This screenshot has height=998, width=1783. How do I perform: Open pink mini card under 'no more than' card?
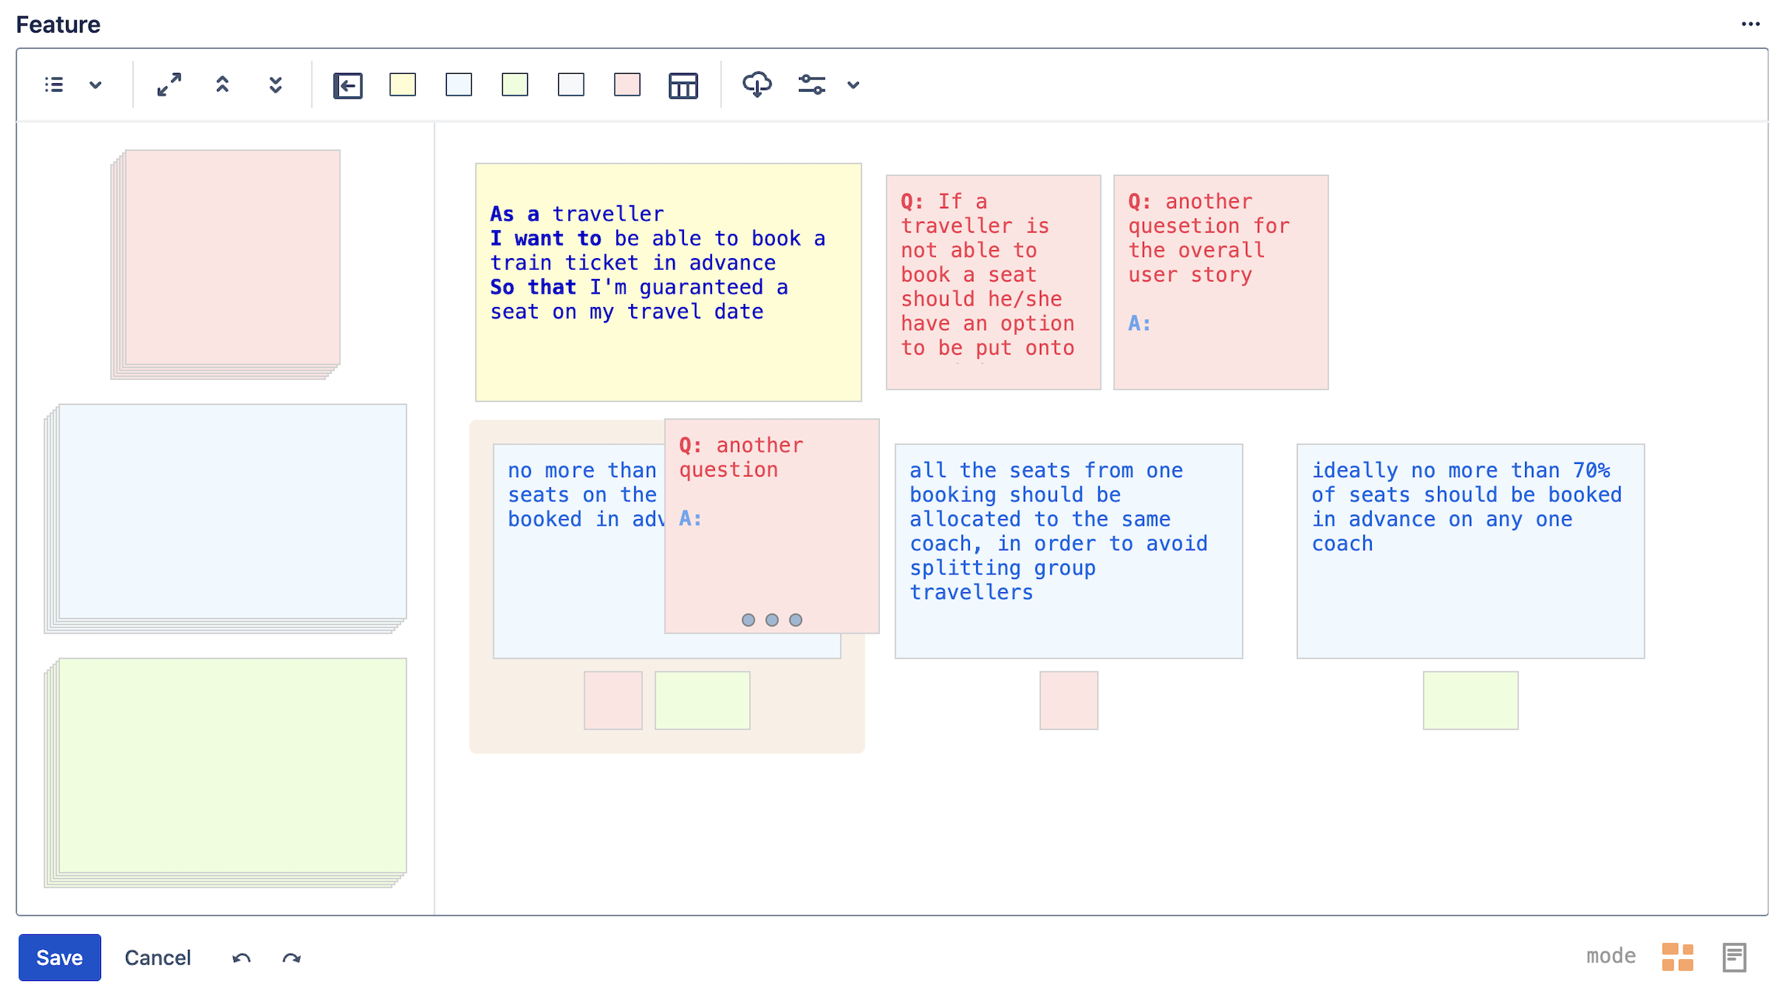[613, 700]
